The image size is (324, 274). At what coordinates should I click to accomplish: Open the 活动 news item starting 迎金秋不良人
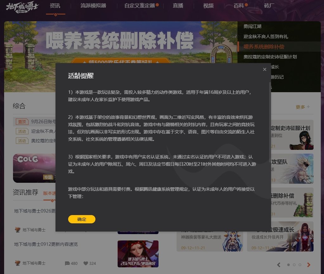(36, 131)
